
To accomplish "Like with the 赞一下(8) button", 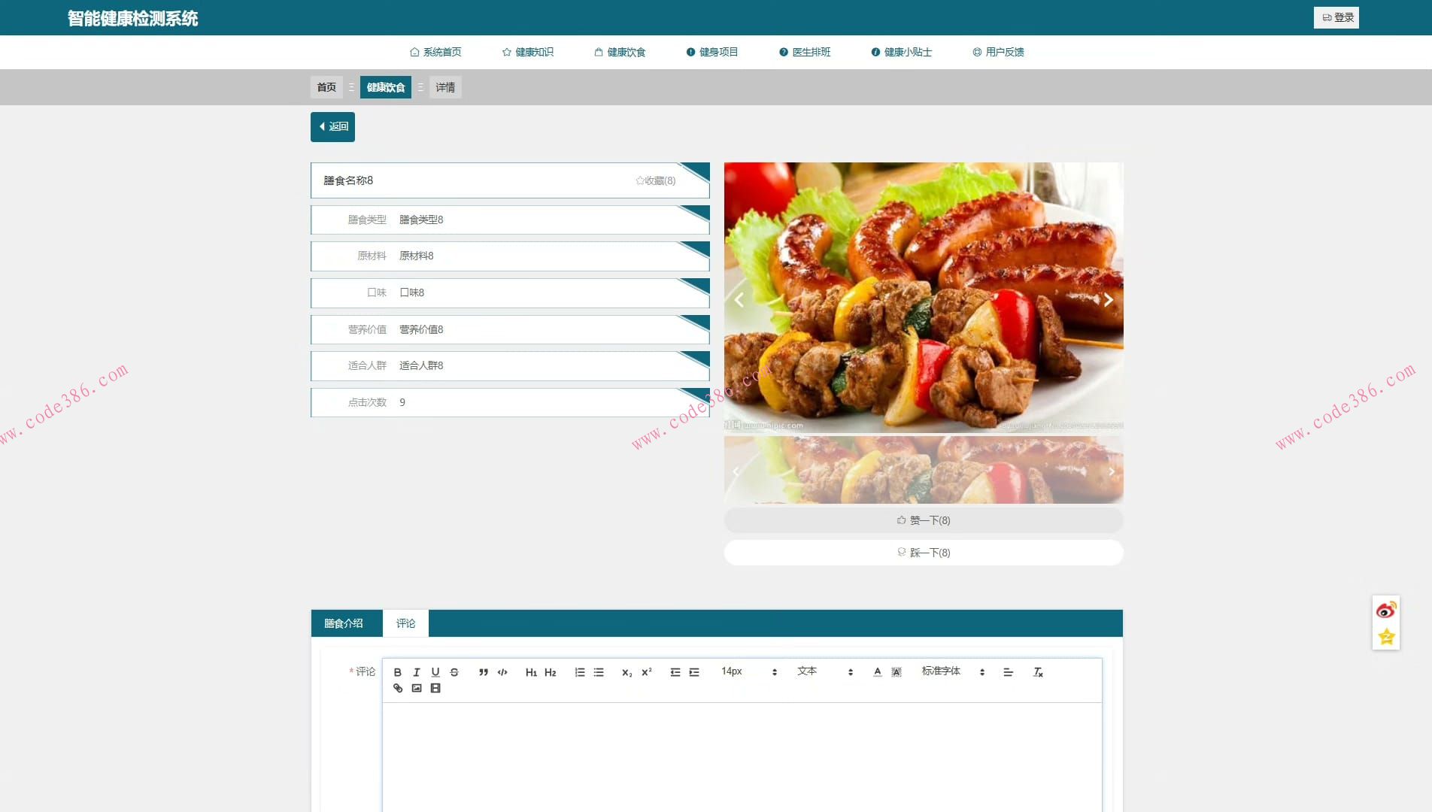I will [x=924, y=520].
